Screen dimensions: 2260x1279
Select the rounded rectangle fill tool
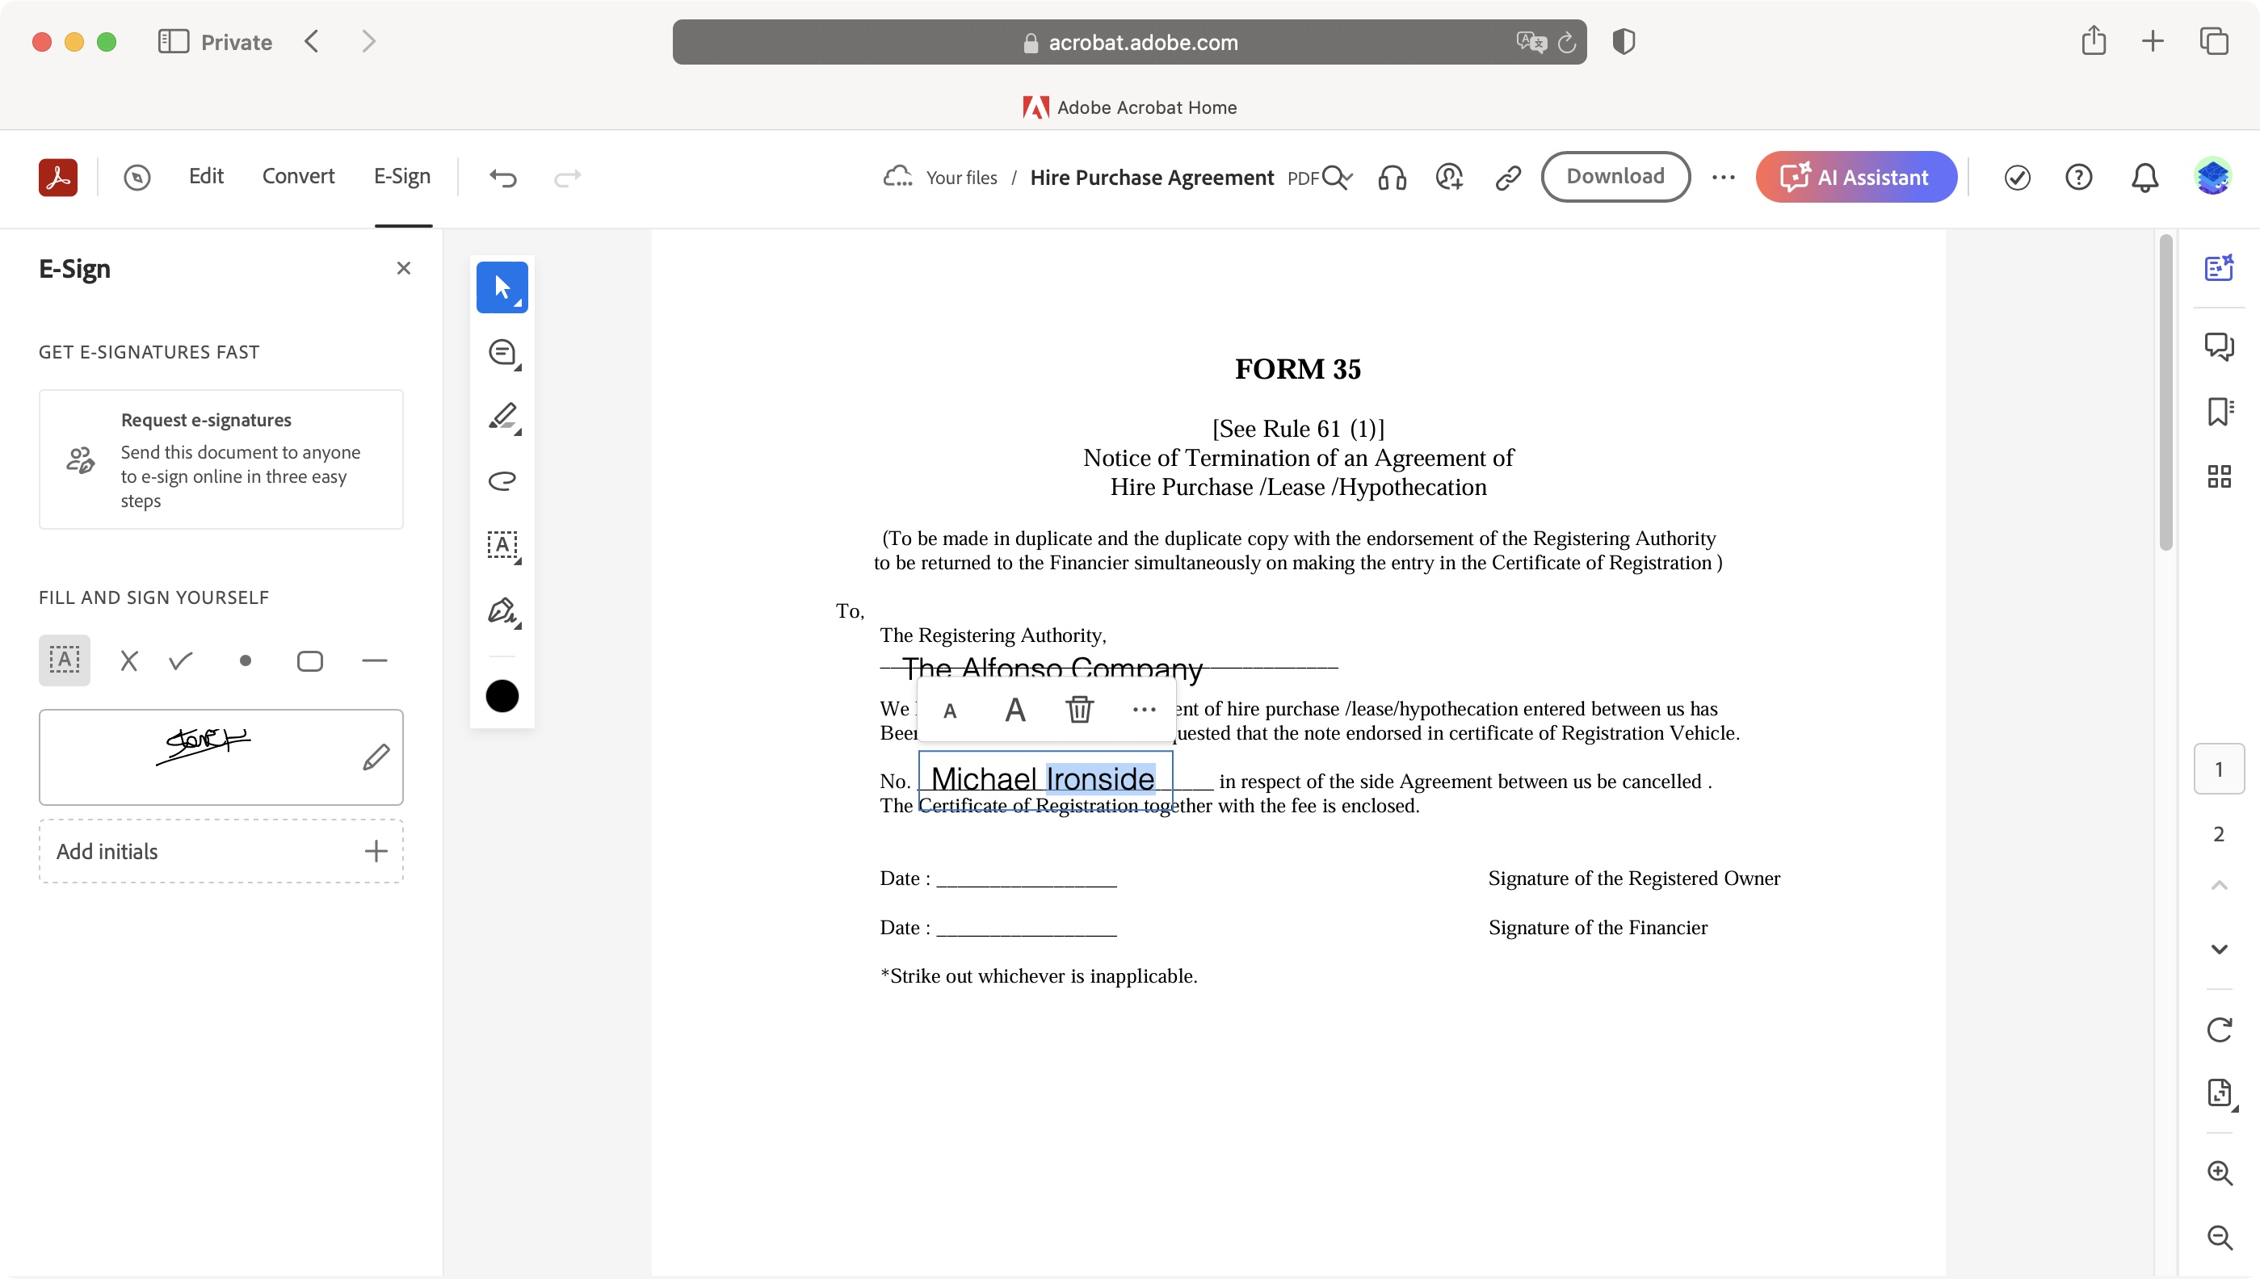[x=310, y=660]
